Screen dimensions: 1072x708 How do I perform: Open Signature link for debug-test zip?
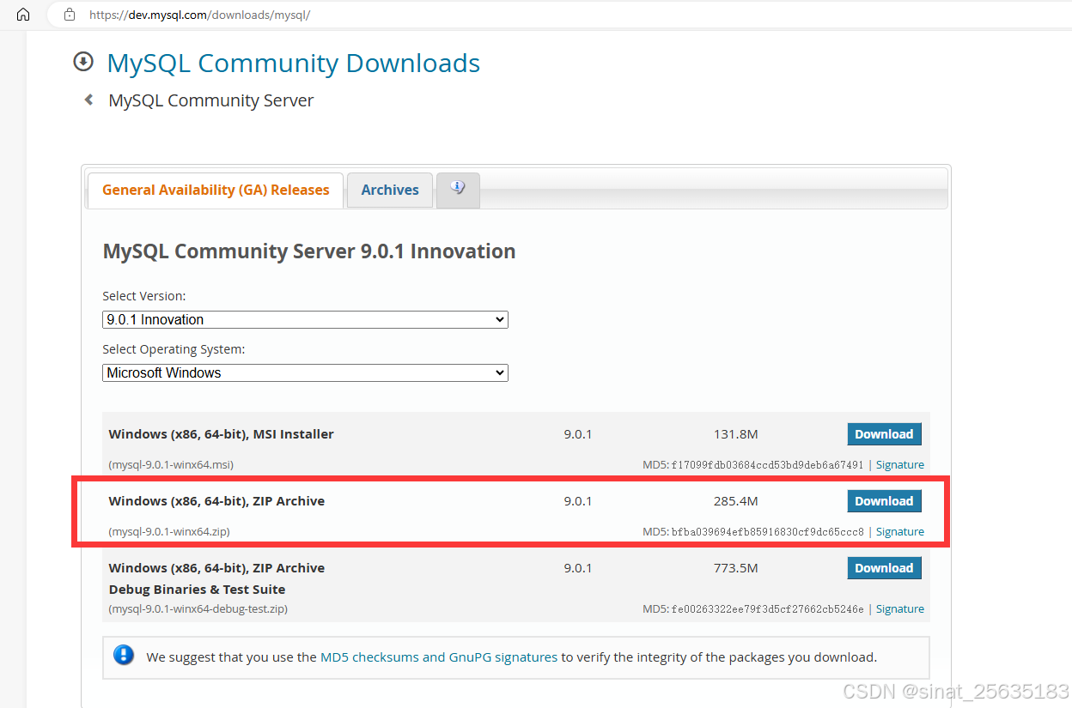[x=900, y=608]
